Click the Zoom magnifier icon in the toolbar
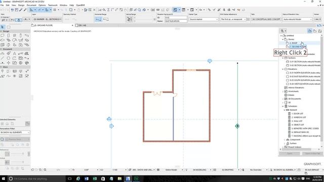The height and width of the screenshot is (182, 324). tap(104, 10)
